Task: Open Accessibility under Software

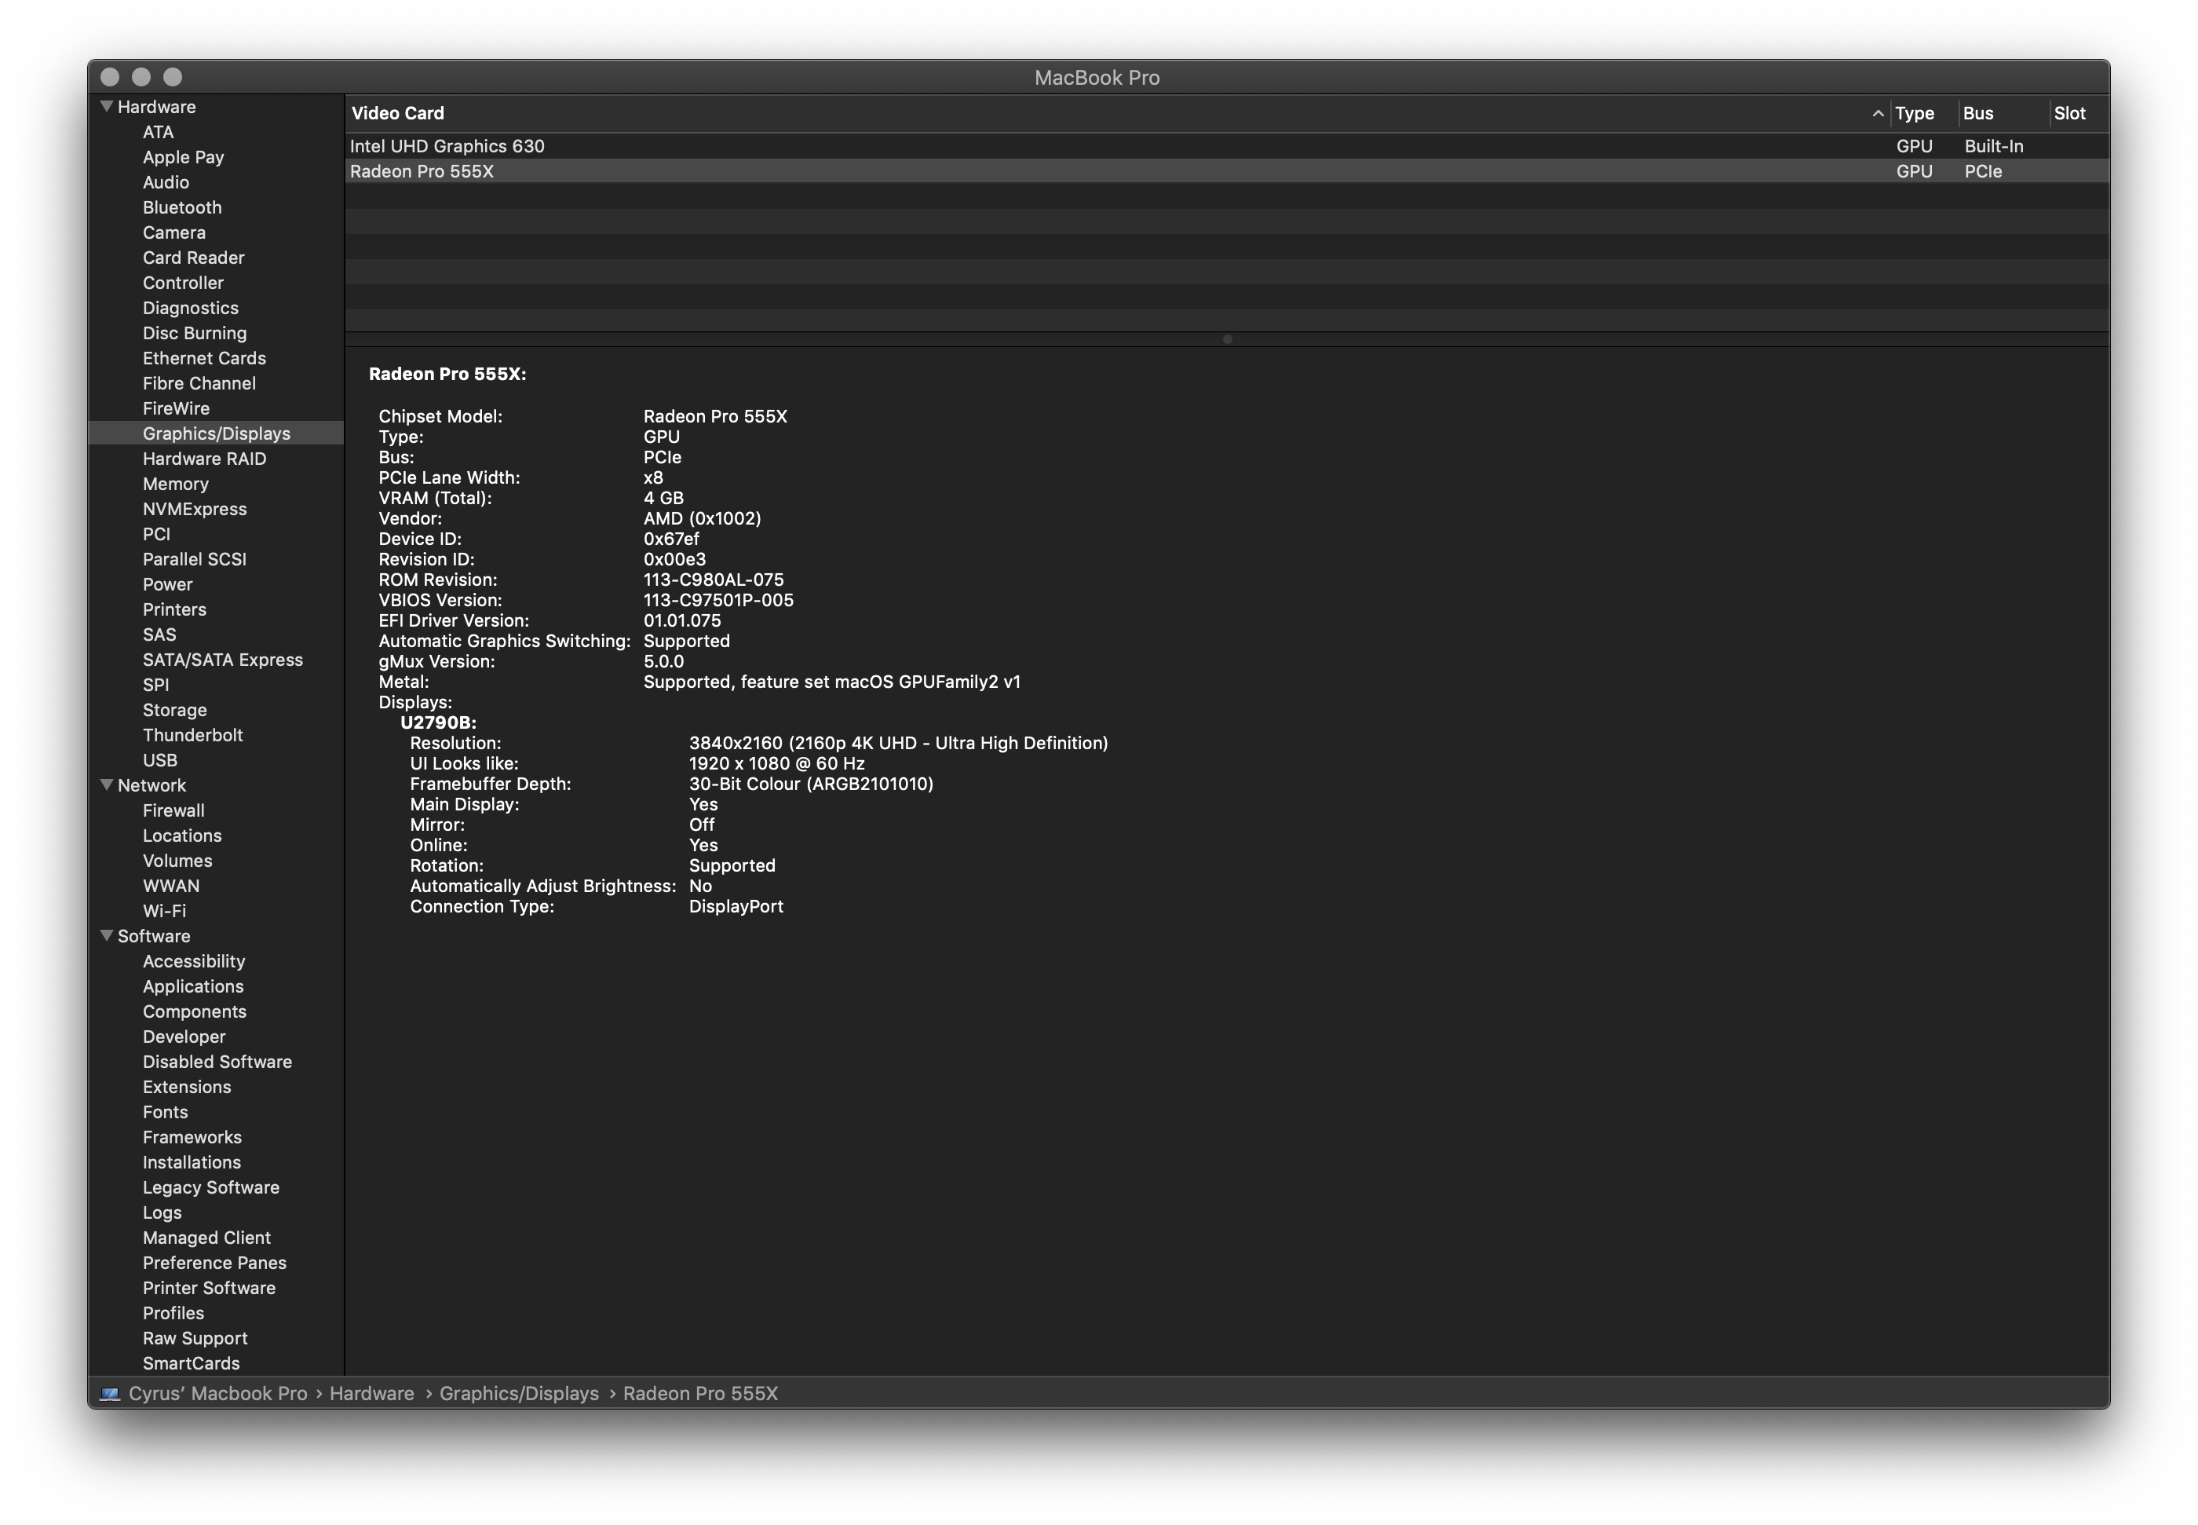Action: [x=193, y=961]
